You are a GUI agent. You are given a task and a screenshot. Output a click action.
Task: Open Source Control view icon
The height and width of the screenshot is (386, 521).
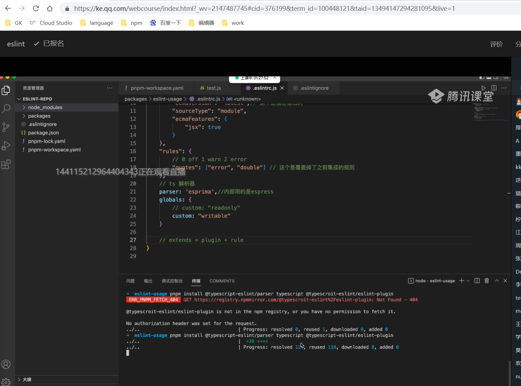pyautogui.click(x=6, y=127)
